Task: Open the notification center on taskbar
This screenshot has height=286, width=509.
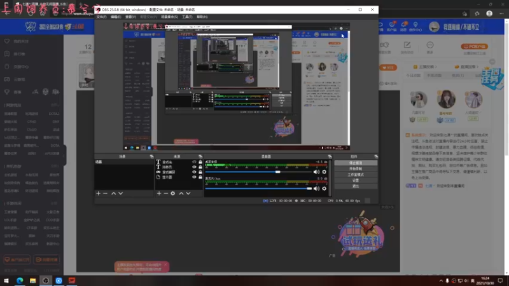Action: [500, 280]
